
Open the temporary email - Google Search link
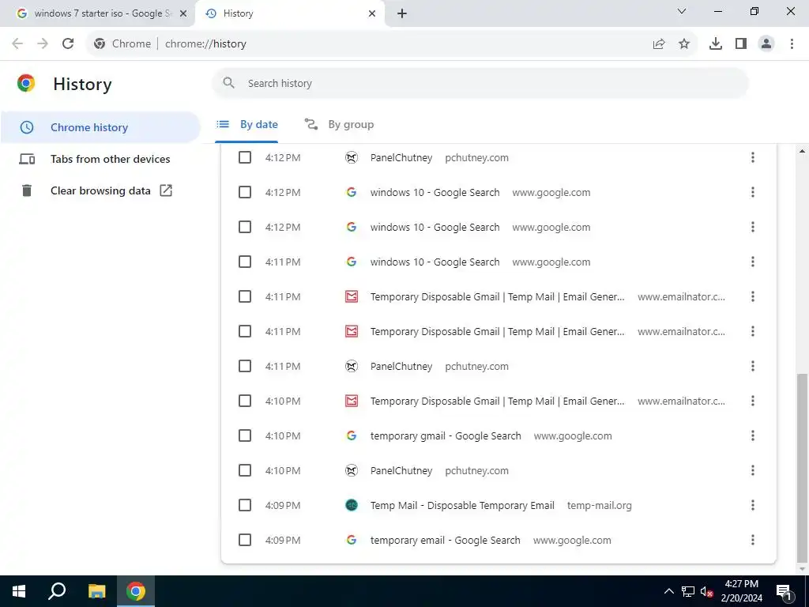446,540
